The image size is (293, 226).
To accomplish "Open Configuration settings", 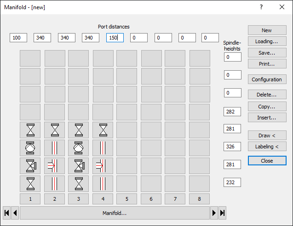I will 267,79.
